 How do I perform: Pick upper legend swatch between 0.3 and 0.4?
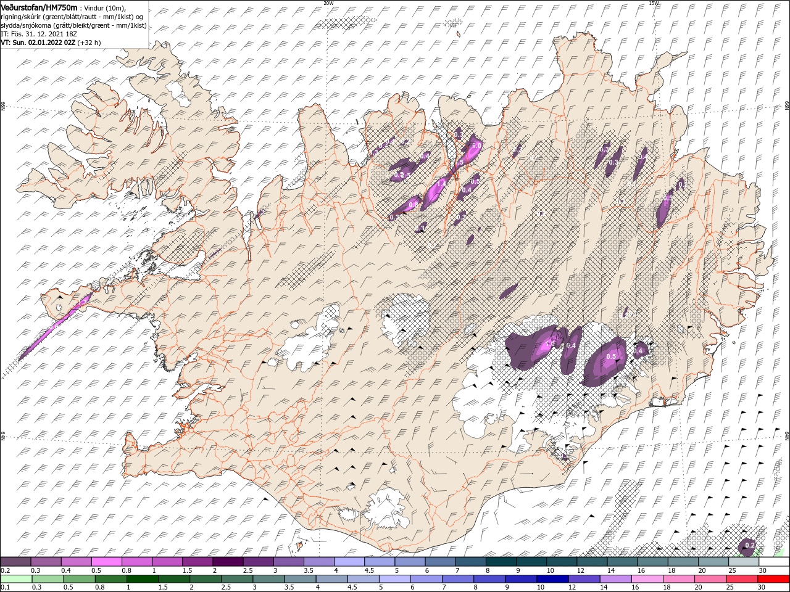pos(46,562)
